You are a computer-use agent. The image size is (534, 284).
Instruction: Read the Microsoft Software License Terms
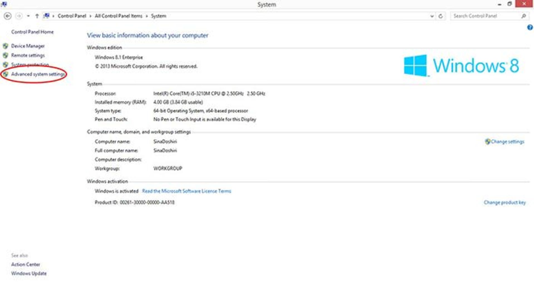coord(187,191)
